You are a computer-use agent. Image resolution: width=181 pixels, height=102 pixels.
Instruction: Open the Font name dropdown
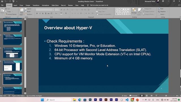pyautogui.click(x=53, y=10)
